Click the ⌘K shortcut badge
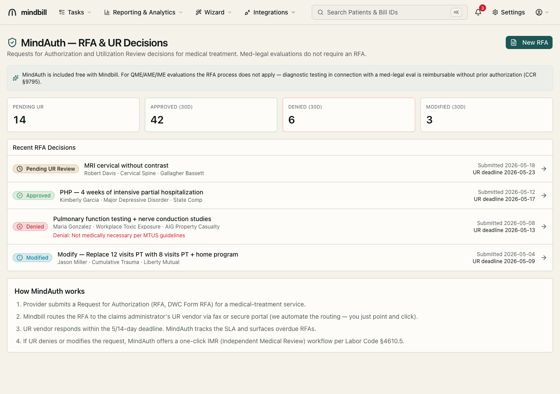 click(x=456, y=12)
